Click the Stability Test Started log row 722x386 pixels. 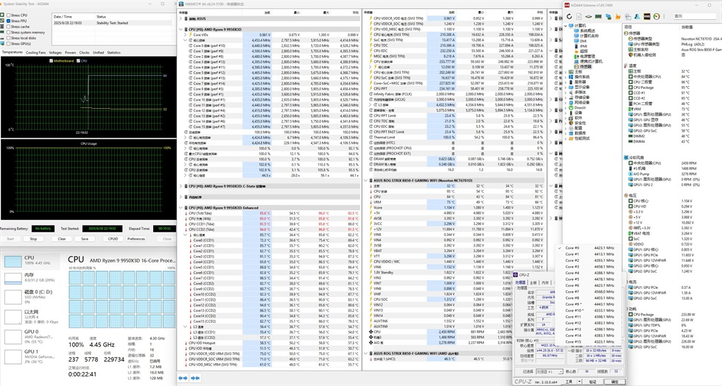click(x=112, y=23)
